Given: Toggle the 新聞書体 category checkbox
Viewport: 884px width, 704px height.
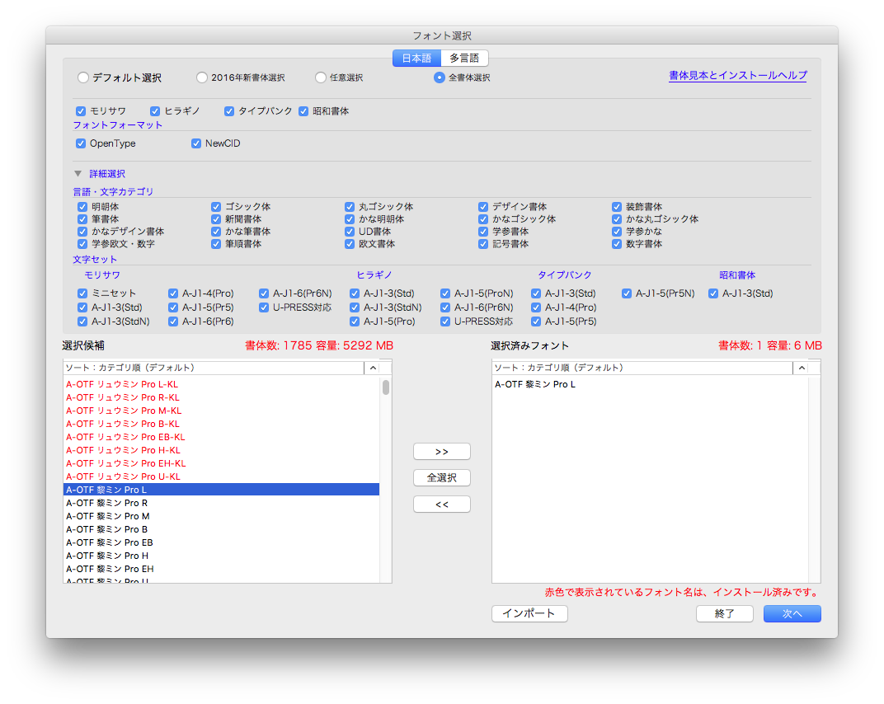Looking at the screenshot, I should [216, 219].
